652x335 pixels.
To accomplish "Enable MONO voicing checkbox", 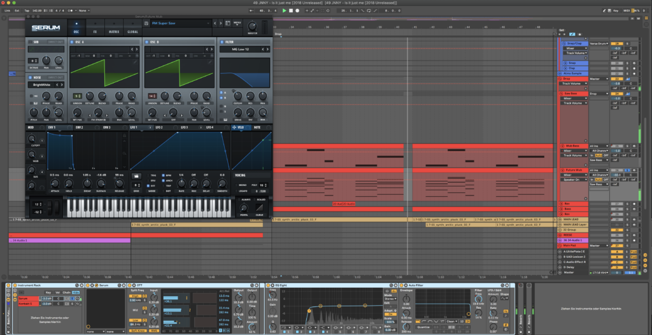I will tap(236, 185).
